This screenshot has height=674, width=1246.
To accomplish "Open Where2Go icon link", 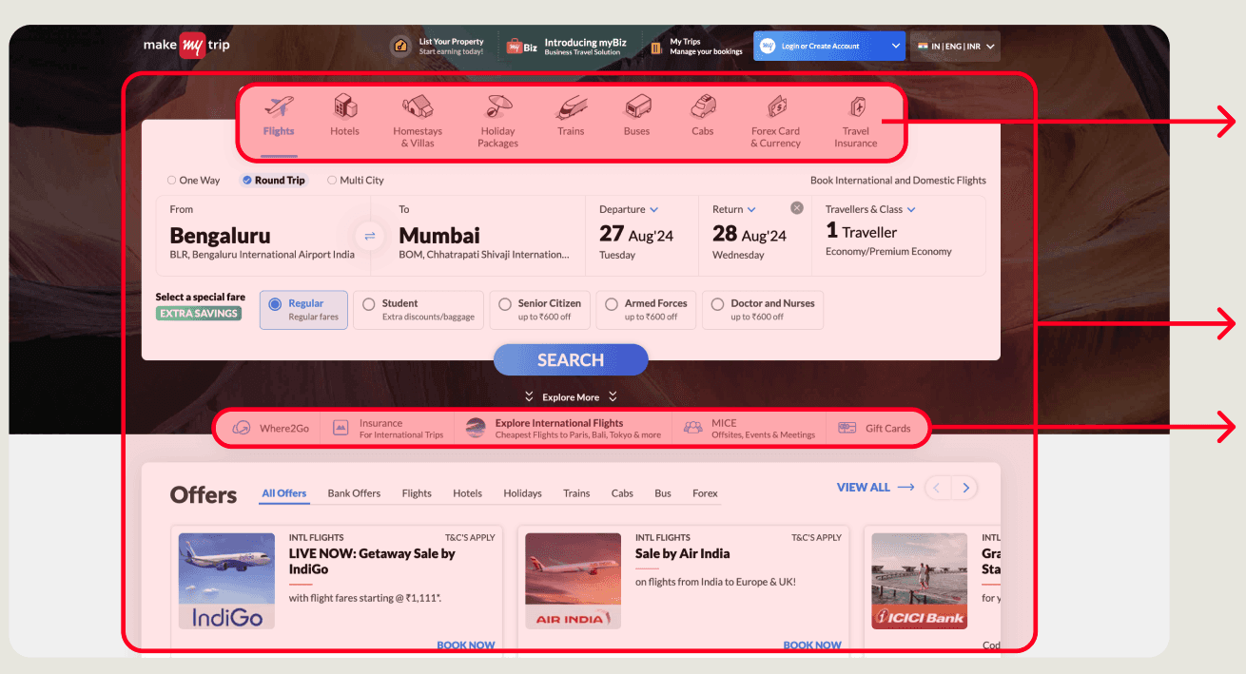I will coord(243,428).
